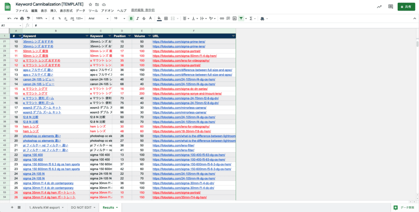Toggle italic formatting
The height and width of the screenshot is (212, 419).
tap(137, 18)
